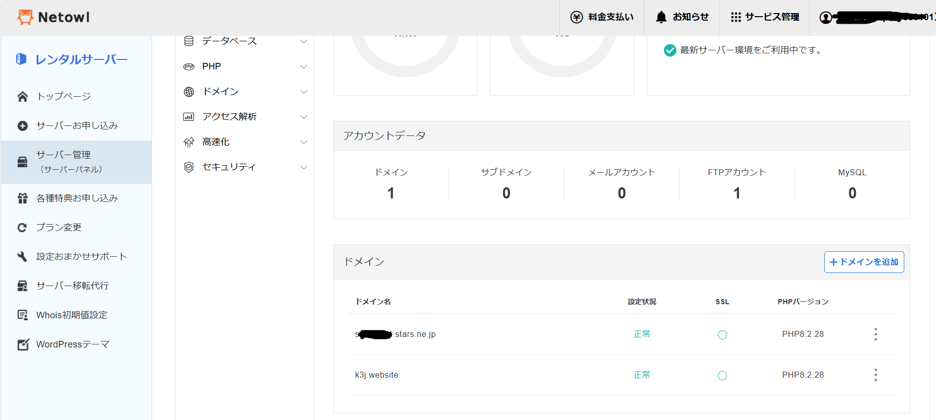Open kebab menu for k3j.website domain
This screenshot has width=936, height=420.
point(876,375)
